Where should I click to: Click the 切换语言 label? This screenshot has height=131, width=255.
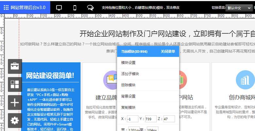[218, 8]
